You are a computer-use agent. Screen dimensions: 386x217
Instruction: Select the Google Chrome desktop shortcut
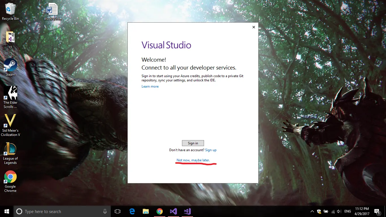pyautogui.click(x=10, y=181)
